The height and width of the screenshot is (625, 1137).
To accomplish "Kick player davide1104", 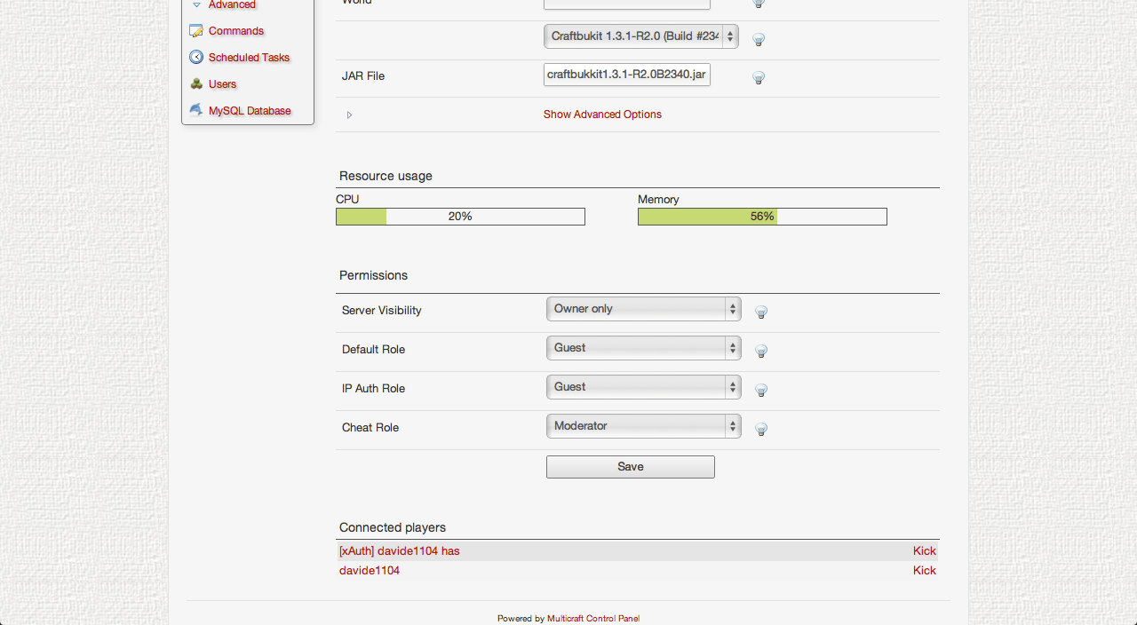I will [x=925, y=571].
